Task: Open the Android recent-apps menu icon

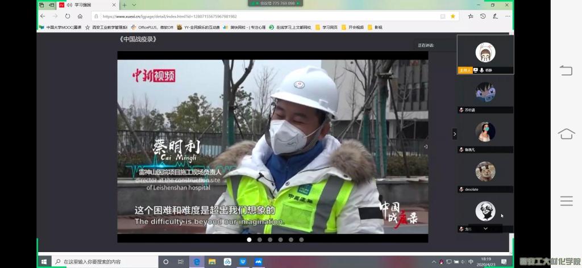Action: click(x=566, y=201)
